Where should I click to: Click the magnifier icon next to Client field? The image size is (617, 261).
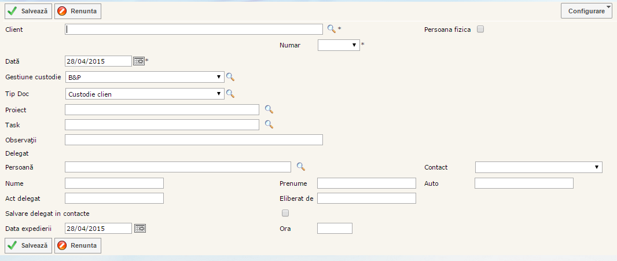tap(331, 28)
